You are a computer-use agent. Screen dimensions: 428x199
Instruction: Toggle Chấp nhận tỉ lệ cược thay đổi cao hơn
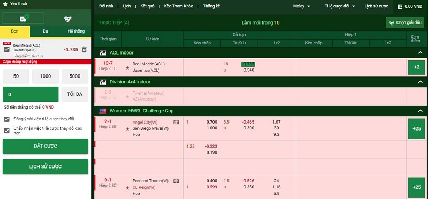point(7,131)
